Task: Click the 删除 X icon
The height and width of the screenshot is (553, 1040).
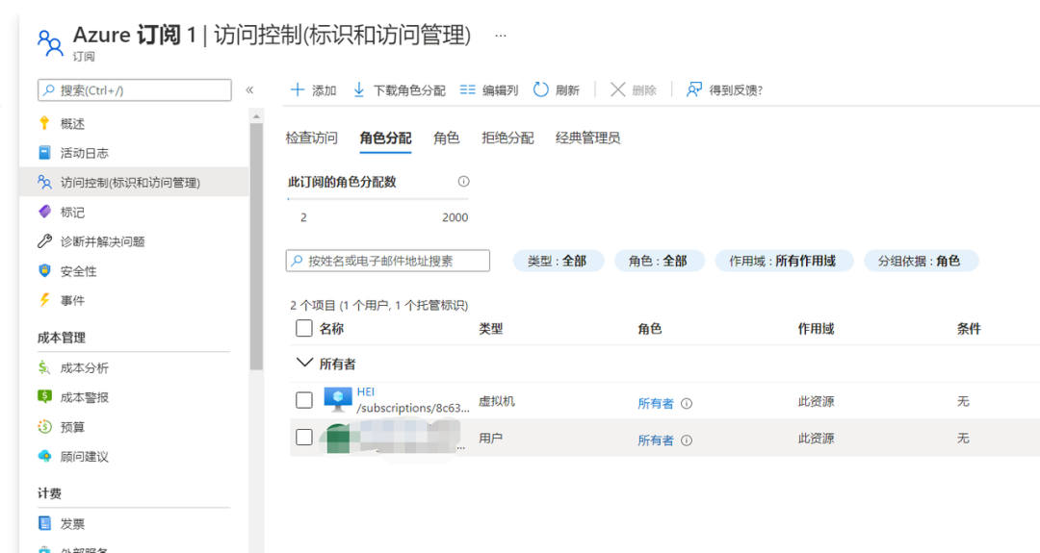Action: tap(617, 89)
